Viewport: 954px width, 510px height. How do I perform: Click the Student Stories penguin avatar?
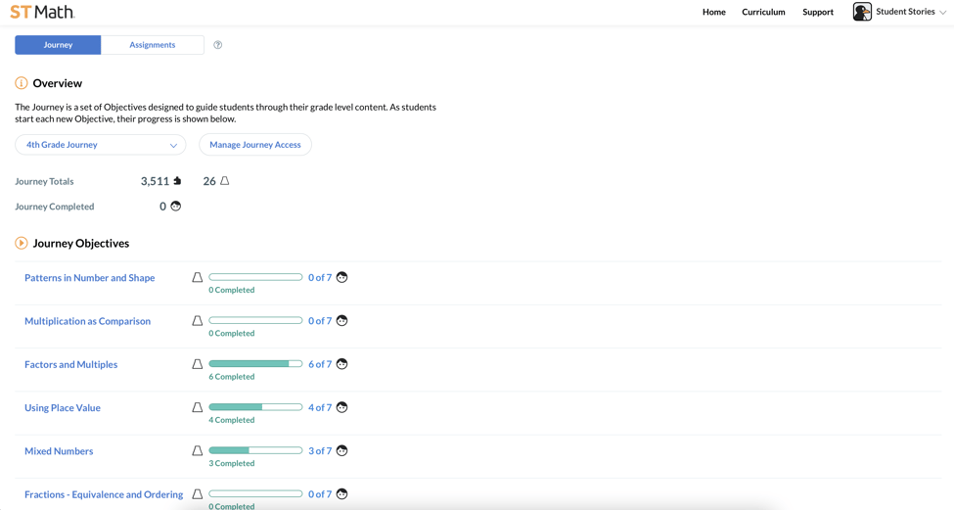pos(862,12)
